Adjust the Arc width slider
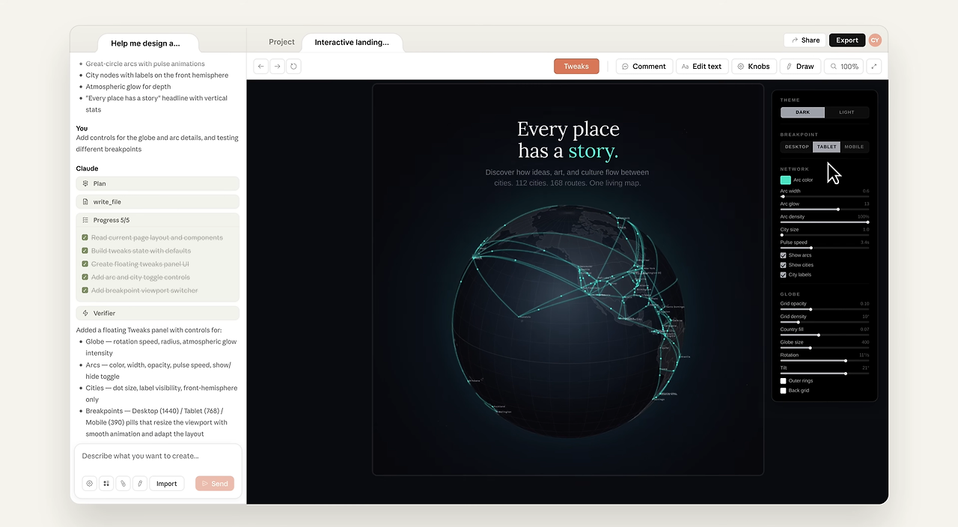 point(825,196)
